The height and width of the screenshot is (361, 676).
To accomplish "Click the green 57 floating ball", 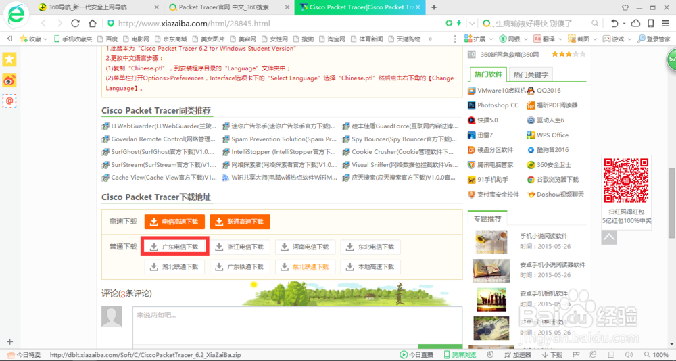I will click(x=671, y=59).
